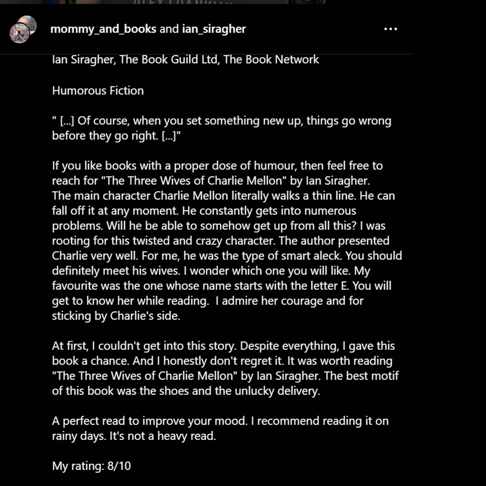Click the text "sticking by Charlie's side."
486x486 pixels.
116,316
